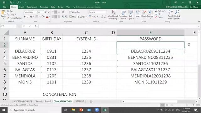Screen dimensions: 201x113
Task: Apply red font color
Action: click(47, 17)
